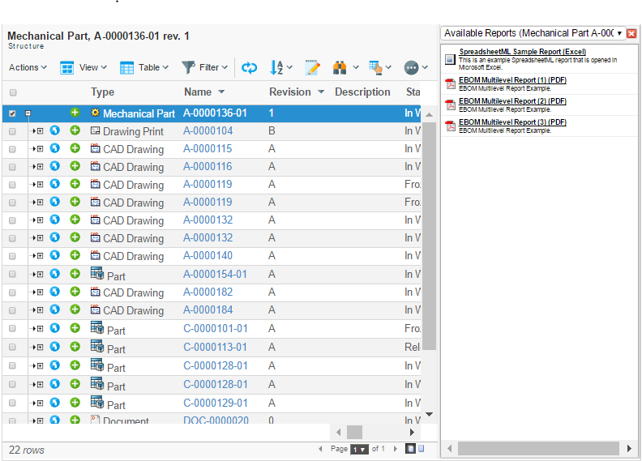Viewport: 642px width, 461px height.
Task: Open the Actions menu
Action: 28,68
